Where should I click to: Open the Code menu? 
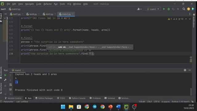[x=39, y=4]
